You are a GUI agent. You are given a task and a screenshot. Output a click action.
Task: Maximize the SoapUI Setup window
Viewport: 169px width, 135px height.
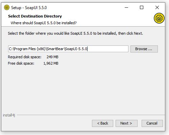(x=142, y=7)
